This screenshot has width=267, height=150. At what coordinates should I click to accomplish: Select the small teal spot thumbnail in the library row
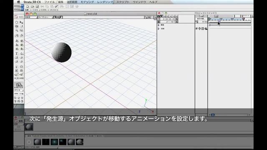click(63, 142)
